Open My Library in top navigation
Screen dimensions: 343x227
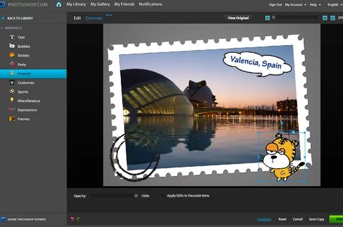coord(76,4)
